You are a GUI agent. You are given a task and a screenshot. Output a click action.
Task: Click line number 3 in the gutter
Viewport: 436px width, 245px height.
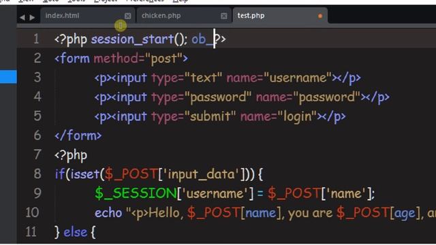coord(37,78)
